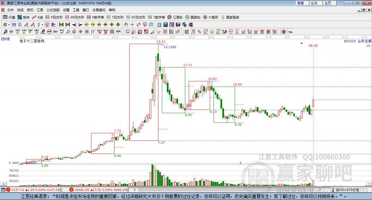Click the 08-30 date marker
This screenshot has width=372, height=200.
click(313, 45)
